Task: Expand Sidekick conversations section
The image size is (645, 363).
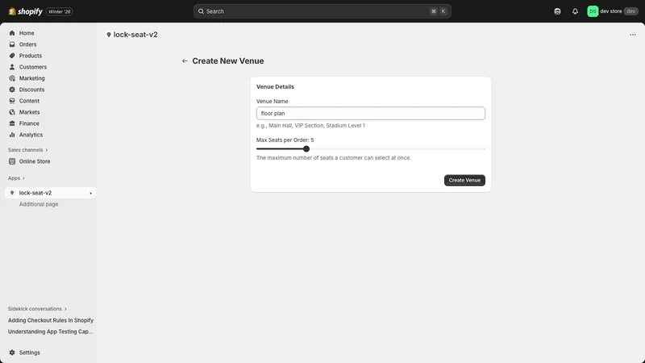Action: coord(37,309)
